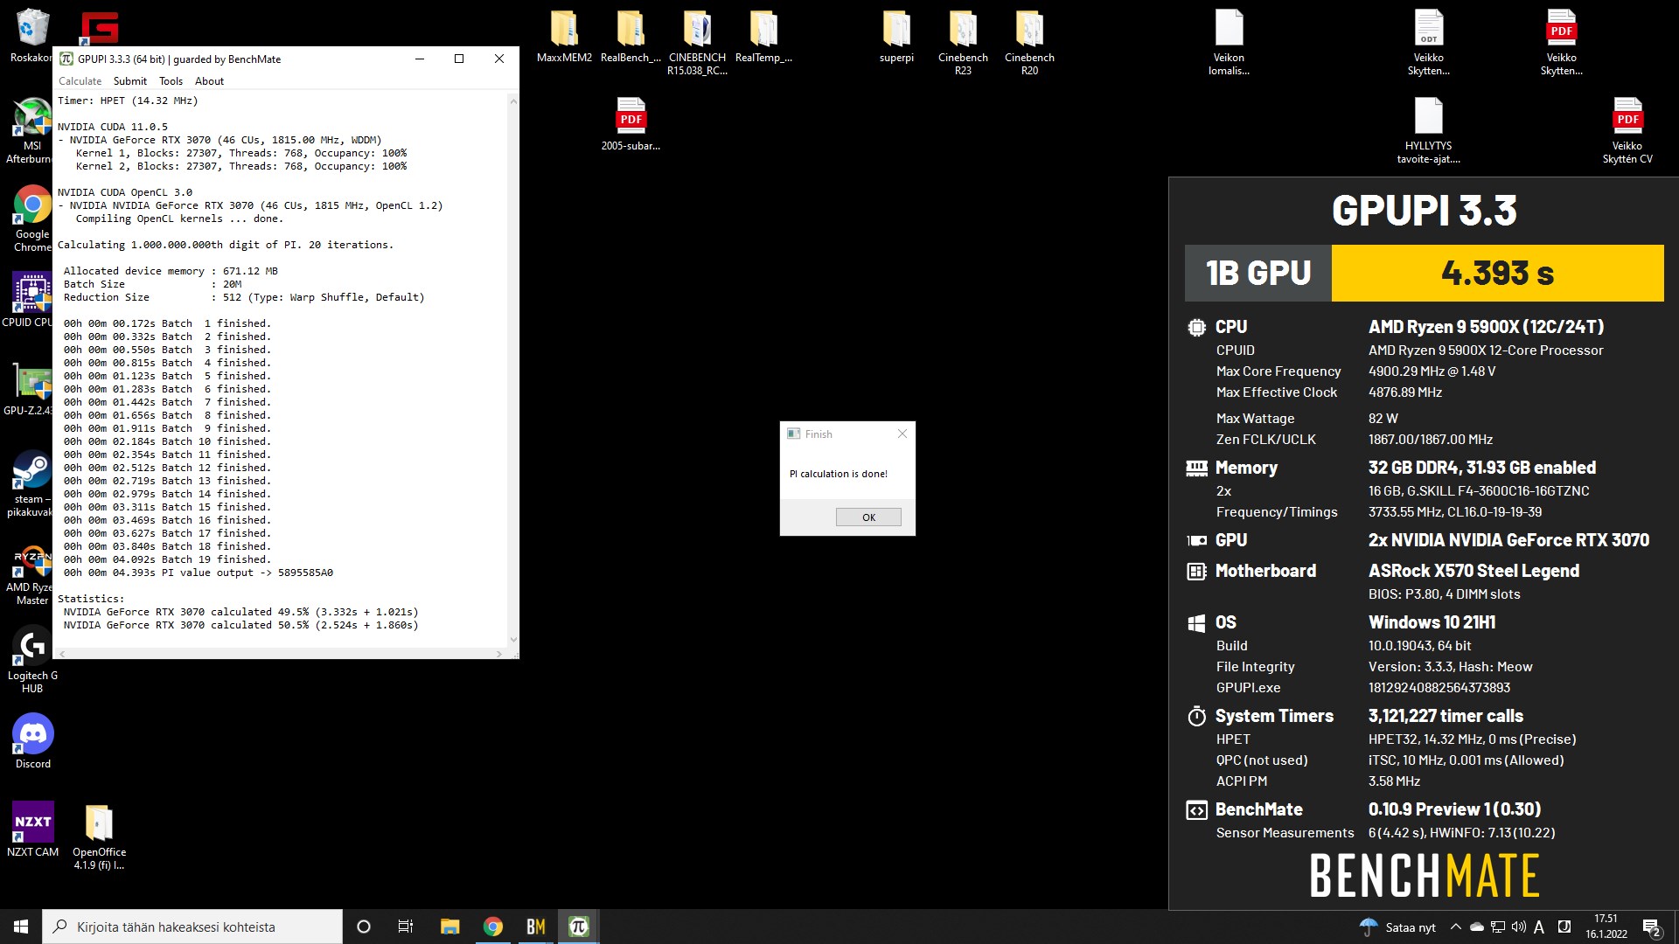Switch to Chrome on the taskbar
This screenshot has height=944, width=1679.
point(493,927)
